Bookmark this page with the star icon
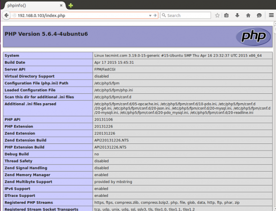The image size is (276, 211). coord(217,15)
